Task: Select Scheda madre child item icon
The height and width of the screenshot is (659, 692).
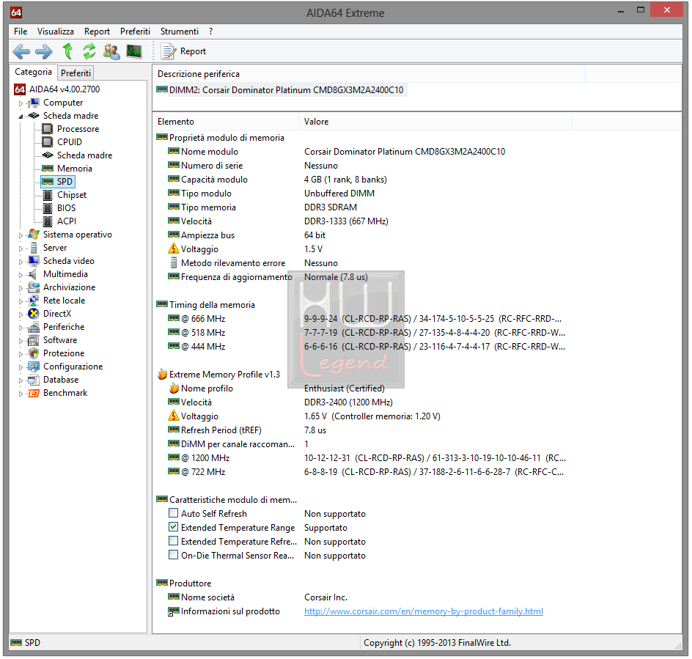Action: [x=47, y=155]
